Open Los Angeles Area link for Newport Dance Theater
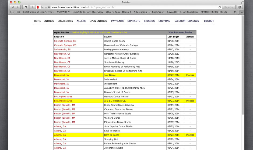The image size is (253, 150). (x=63, y=96)
